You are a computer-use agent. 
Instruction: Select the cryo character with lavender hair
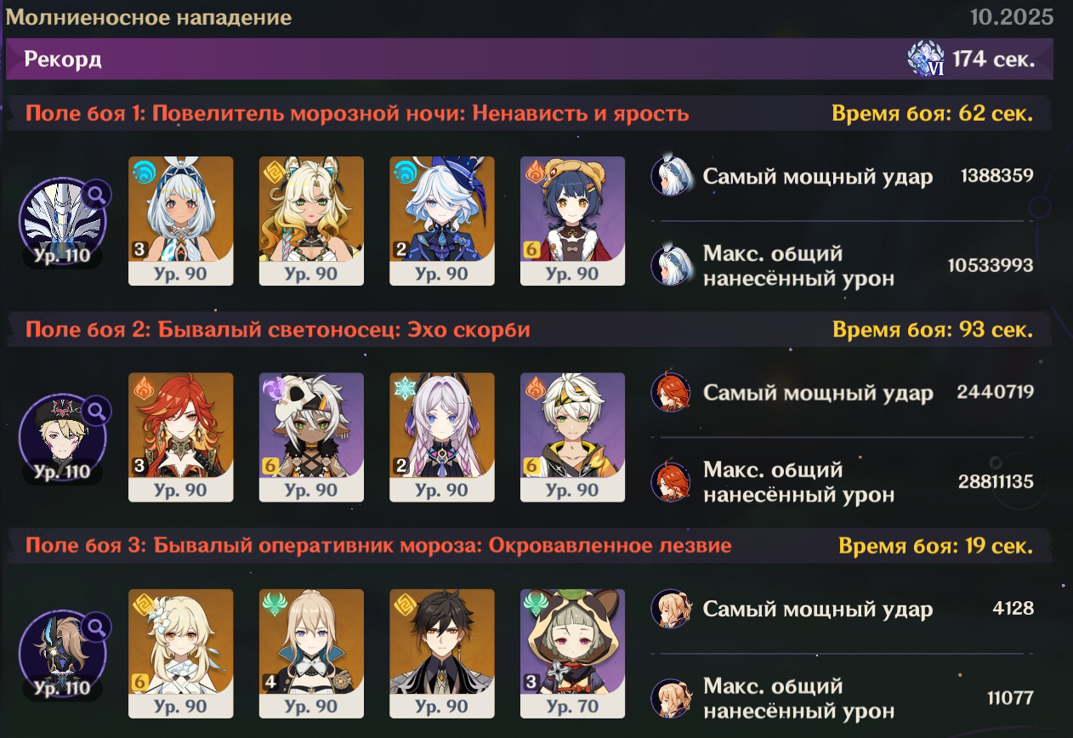(442, 437)
